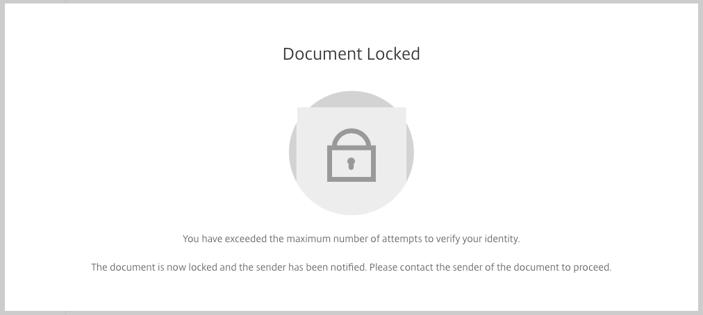Click the "Document Locked" heading

point(351,53)
